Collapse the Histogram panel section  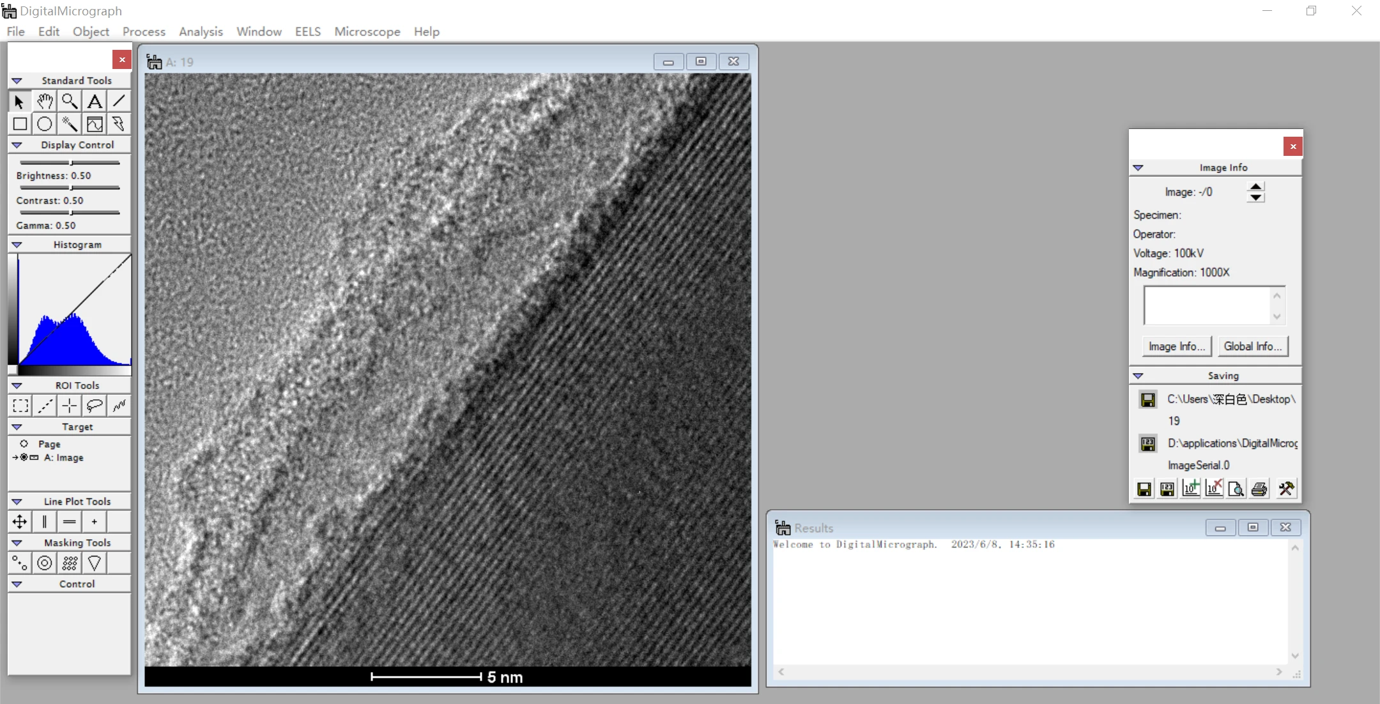coord(17,245)
